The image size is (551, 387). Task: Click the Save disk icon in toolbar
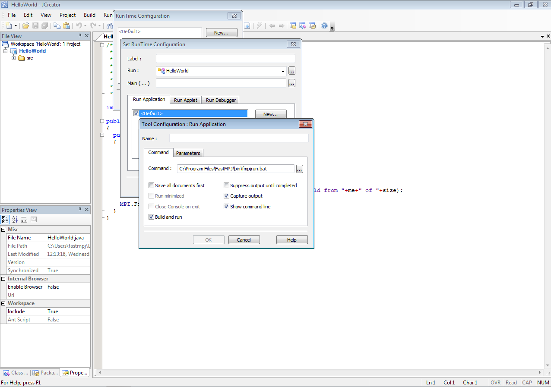(35, 26)
